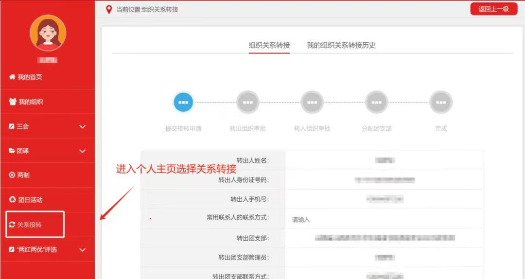525x279 pixels.
Task: Open 我的首页 via its home icon
Action: (x=12, y=77)
